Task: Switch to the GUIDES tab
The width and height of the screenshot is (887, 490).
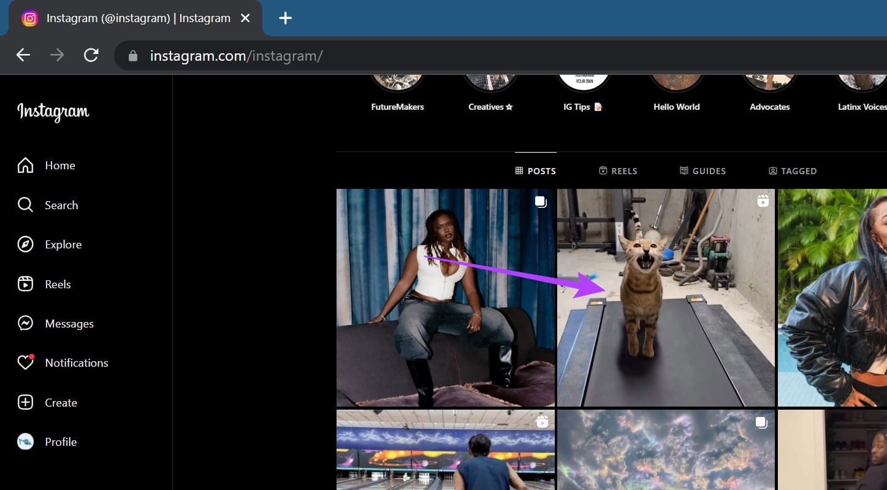Action: point(702,171)
